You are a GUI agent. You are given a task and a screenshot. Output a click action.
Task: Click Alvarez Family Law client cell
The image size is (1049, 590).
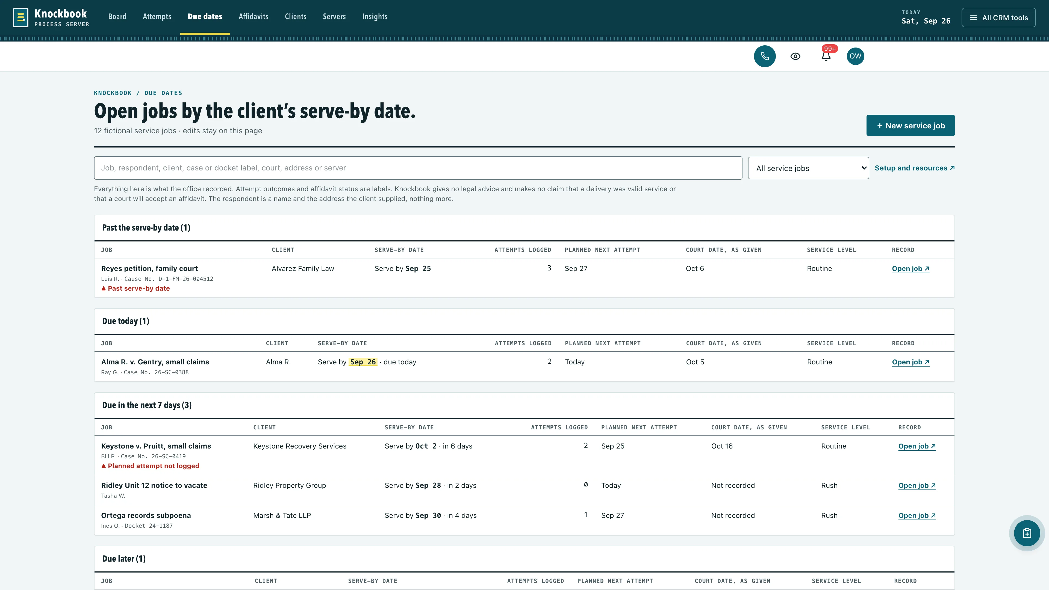[x=303, y=268]
